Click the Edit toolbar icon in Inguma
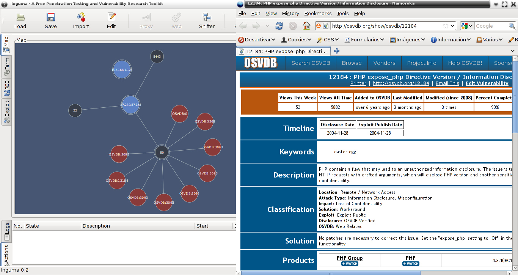518x275 pixels. point(111,17)
